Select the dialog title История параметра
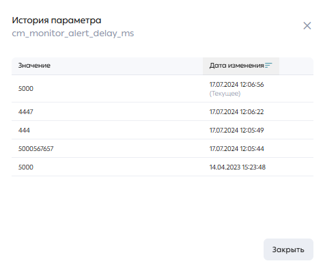 click(57, 21)
